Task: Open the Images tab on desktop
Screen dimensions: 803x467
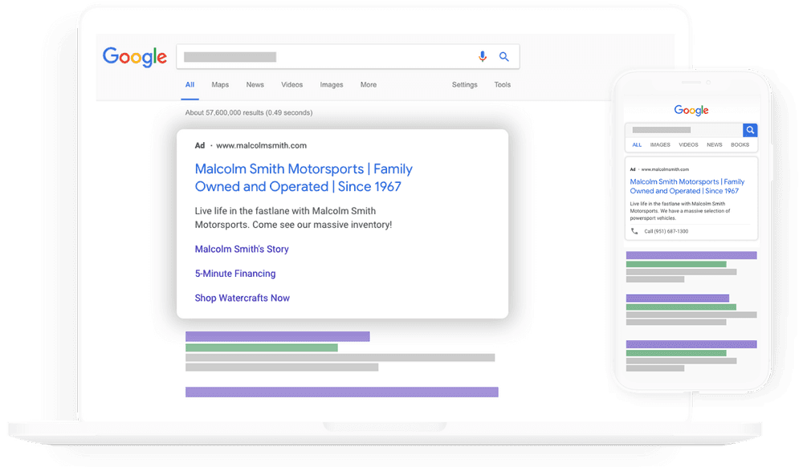Action: tap(332, 85)
